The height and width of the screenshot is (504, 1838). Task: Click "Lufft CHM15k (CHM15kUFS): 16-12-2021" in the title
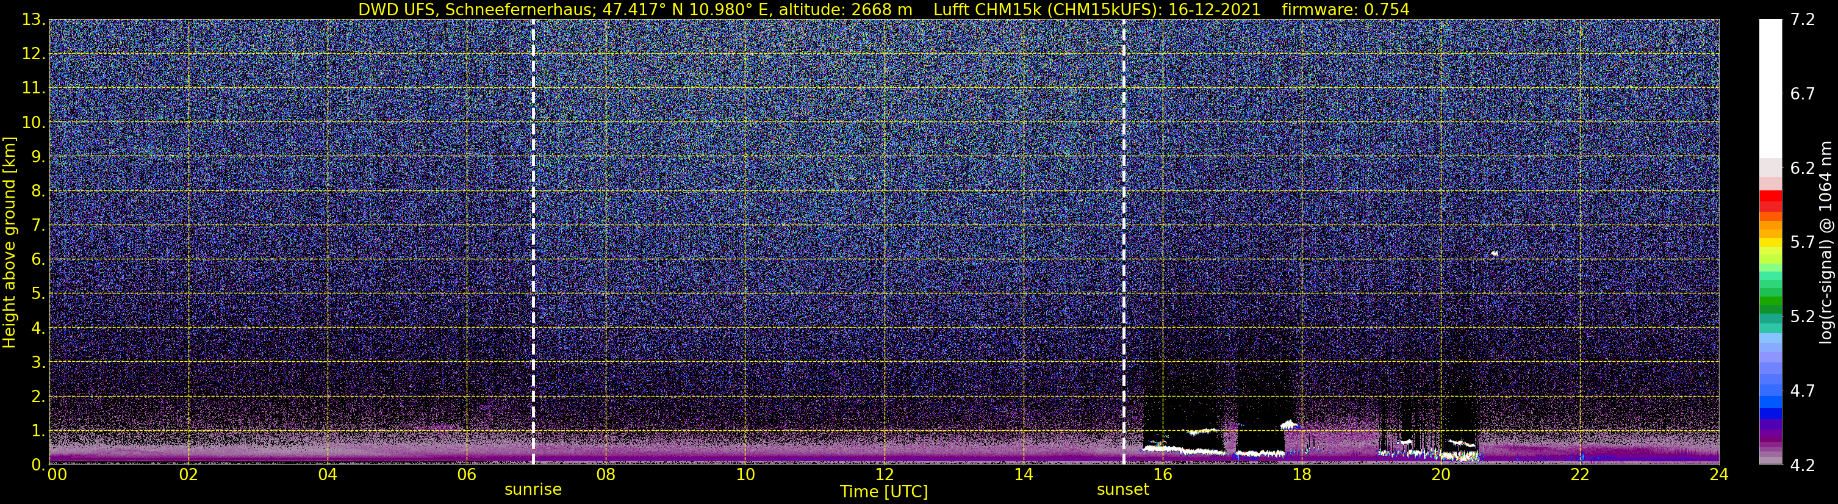[x=1097, y=9]
